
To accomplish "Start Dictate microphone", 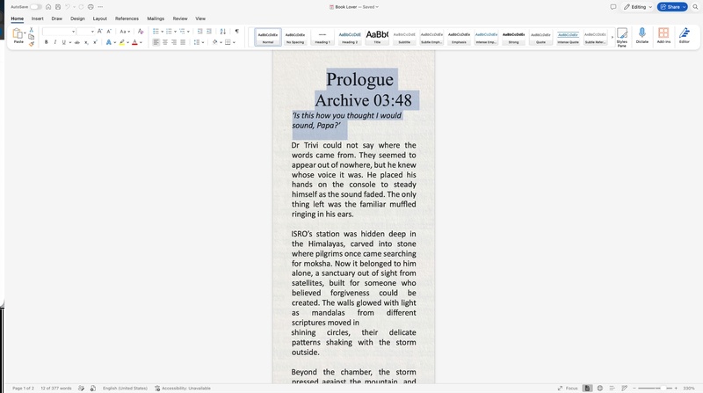I will click(x=642, y=35).
